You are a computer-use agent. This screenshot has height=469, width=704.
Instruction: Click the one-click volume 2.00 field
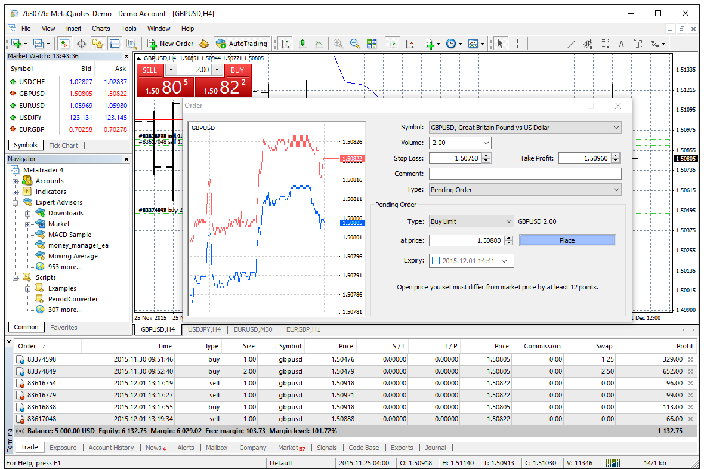[194, 70]
